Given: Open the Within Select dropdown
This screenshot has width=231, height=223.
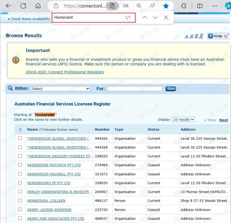Looking at the screenshot, I should point(61,89).
